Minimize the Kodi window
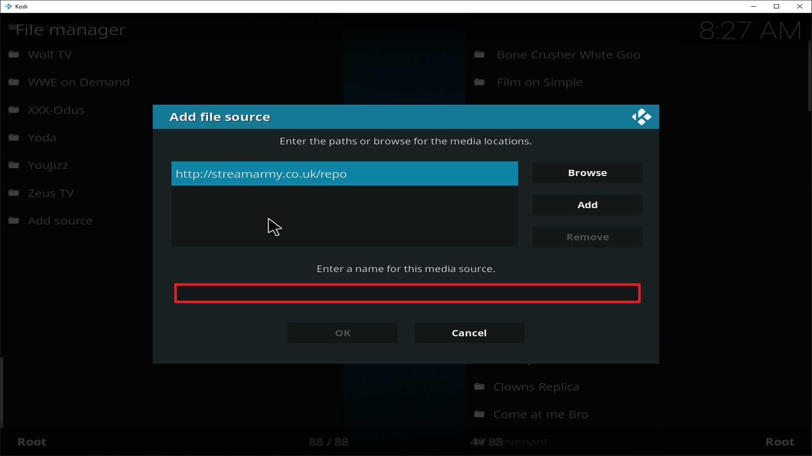Image resolution: width=812 pixels, height=456 pixels. point(753,6)
